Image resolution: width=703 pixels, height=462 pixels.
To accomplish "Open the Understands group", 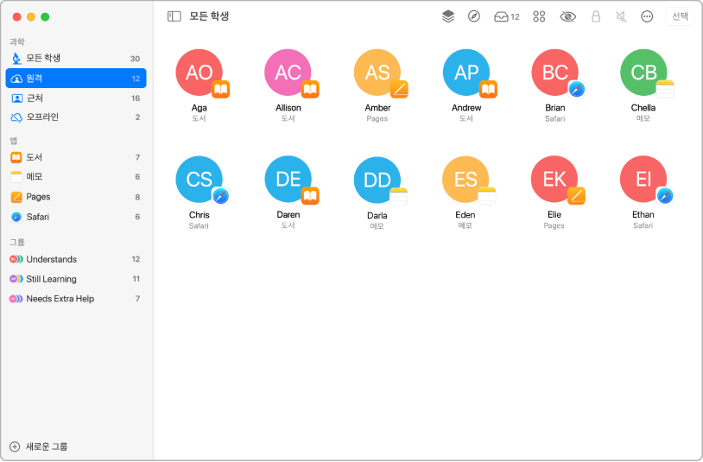I will click(x=76, y=259).
